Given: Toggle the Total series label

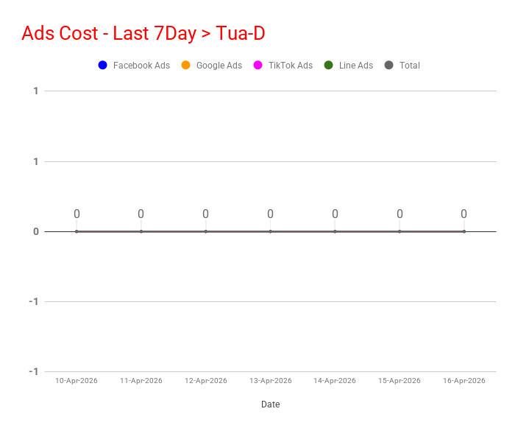Looking at the screenshot, I should (x=409, y=66).
